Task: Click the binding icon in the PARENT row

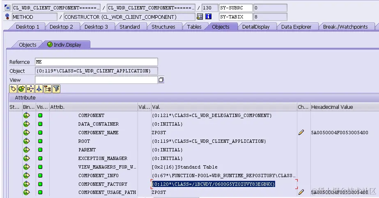Action: [x=26, y=150]
